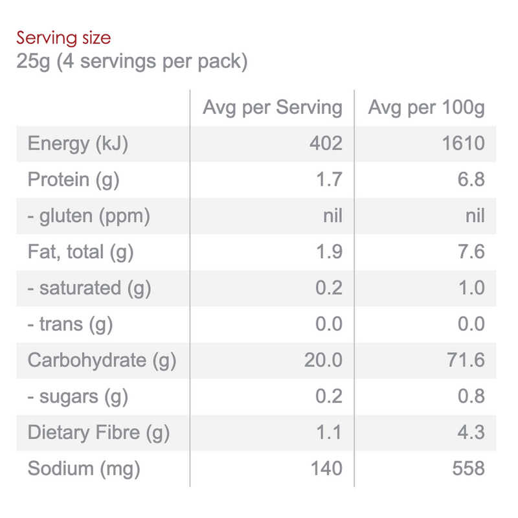Select the Carbohydrate (g) row label
Image resolution: width=518 pixels, height=518 pixels.
click(102, 361)
